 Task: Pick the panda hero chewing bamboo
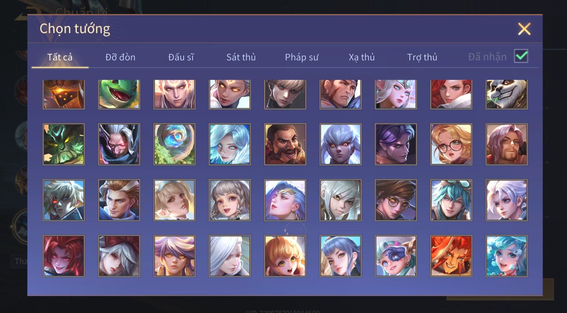(x=506, y=94)
